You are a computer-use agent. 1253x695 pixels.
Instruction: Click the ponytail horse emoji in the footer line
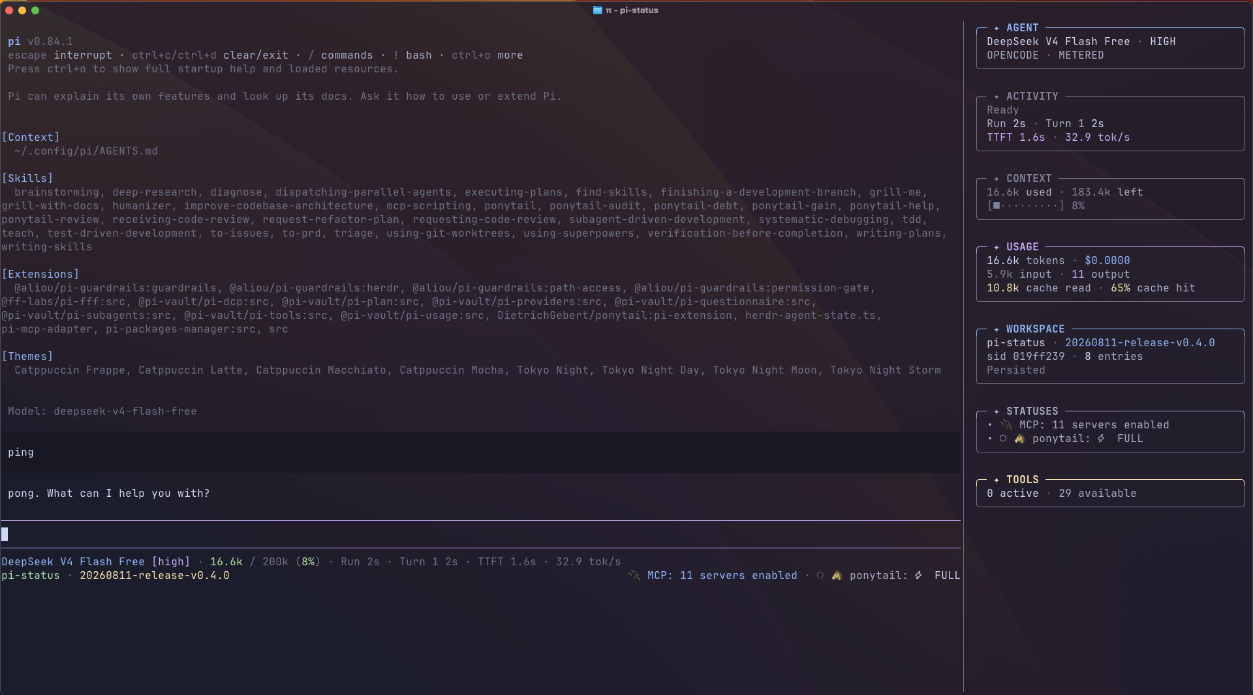(x=837, y=576)
